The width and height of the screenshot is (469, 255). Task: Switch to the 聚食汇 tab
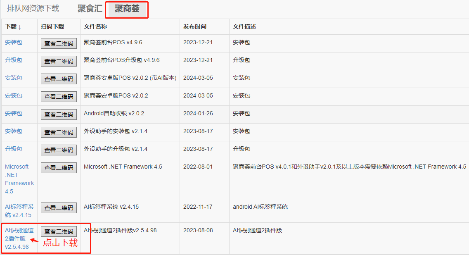click(90, 8)
